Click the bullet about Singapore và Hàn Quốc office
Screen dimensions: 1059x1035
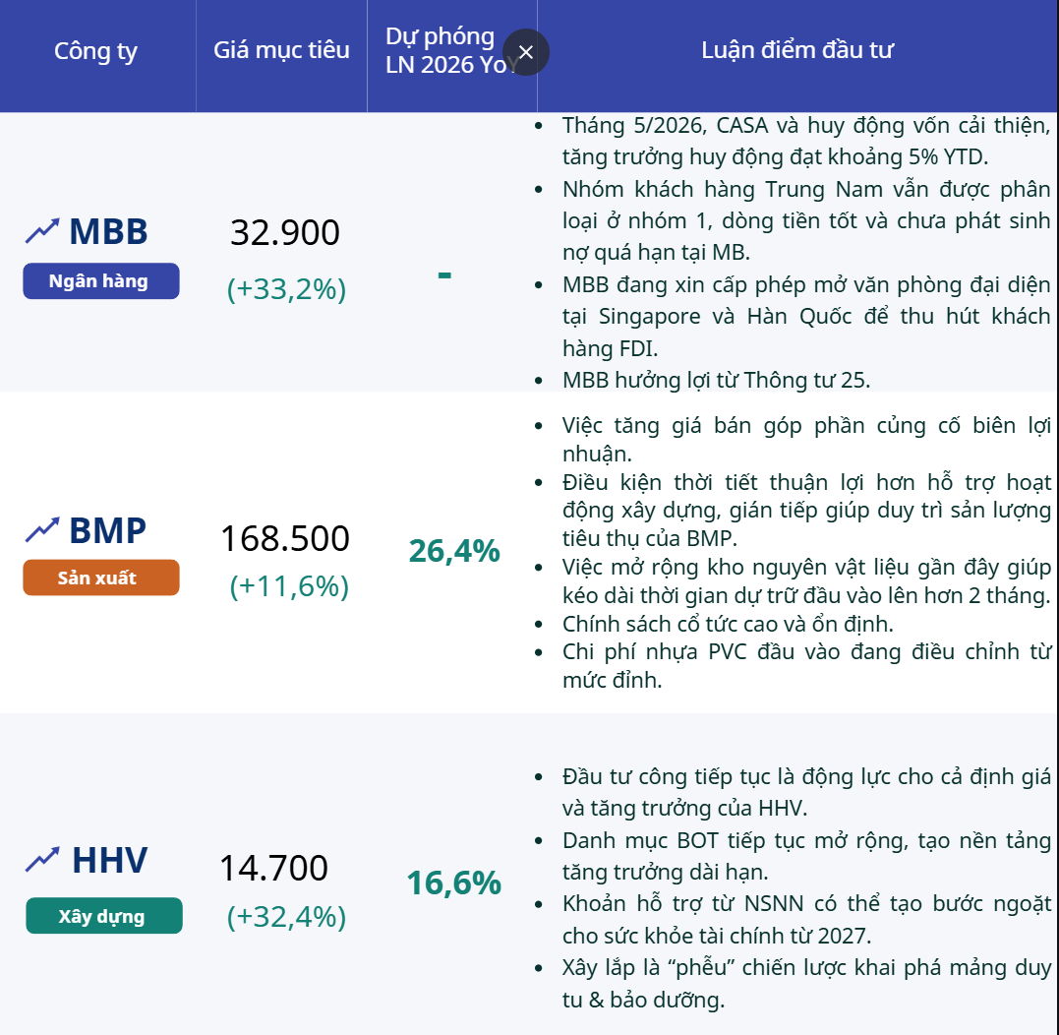coord(805,316)
